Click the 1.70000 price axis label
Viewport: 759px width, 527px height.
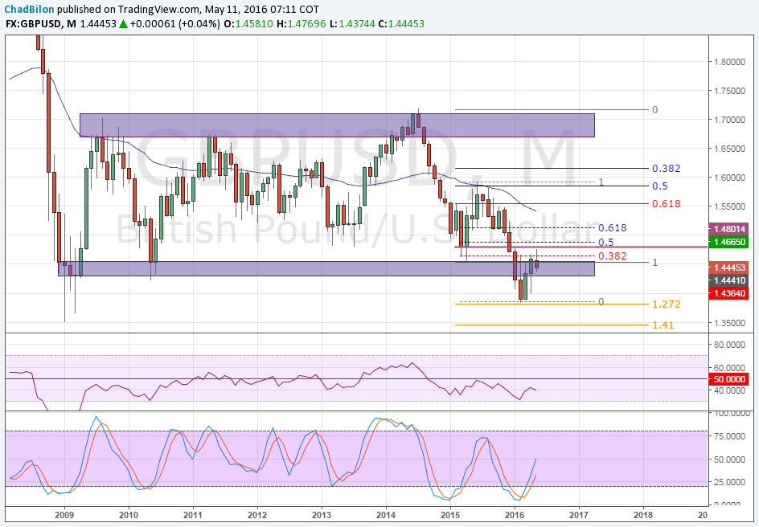pyautogui.click(x=730, y=120)
